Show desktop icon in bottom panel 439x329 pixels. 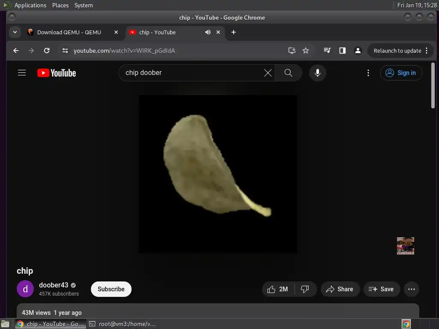click(5, 324)
